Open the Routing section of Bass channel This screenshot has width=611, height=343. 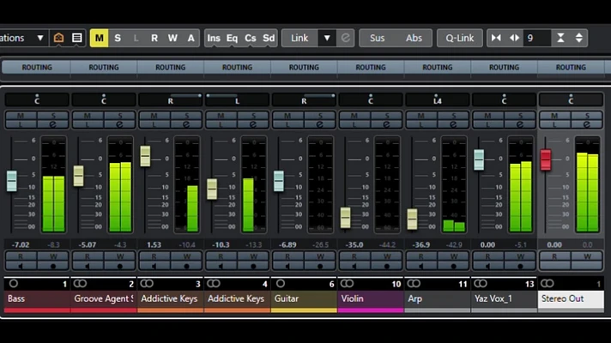pyautogui.click(x=36, y=67)
